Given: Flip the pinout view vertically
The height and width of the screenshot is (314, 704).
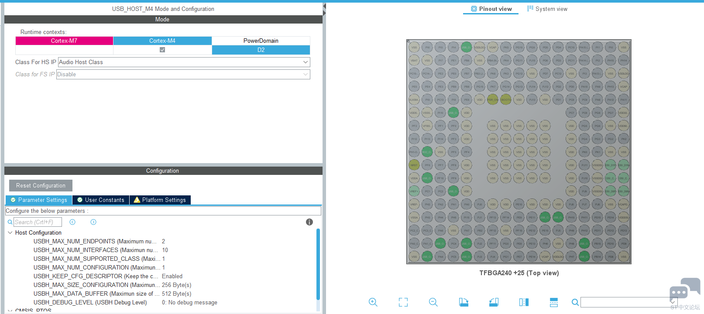Looking at the screenshot, I should pos(554,302).
